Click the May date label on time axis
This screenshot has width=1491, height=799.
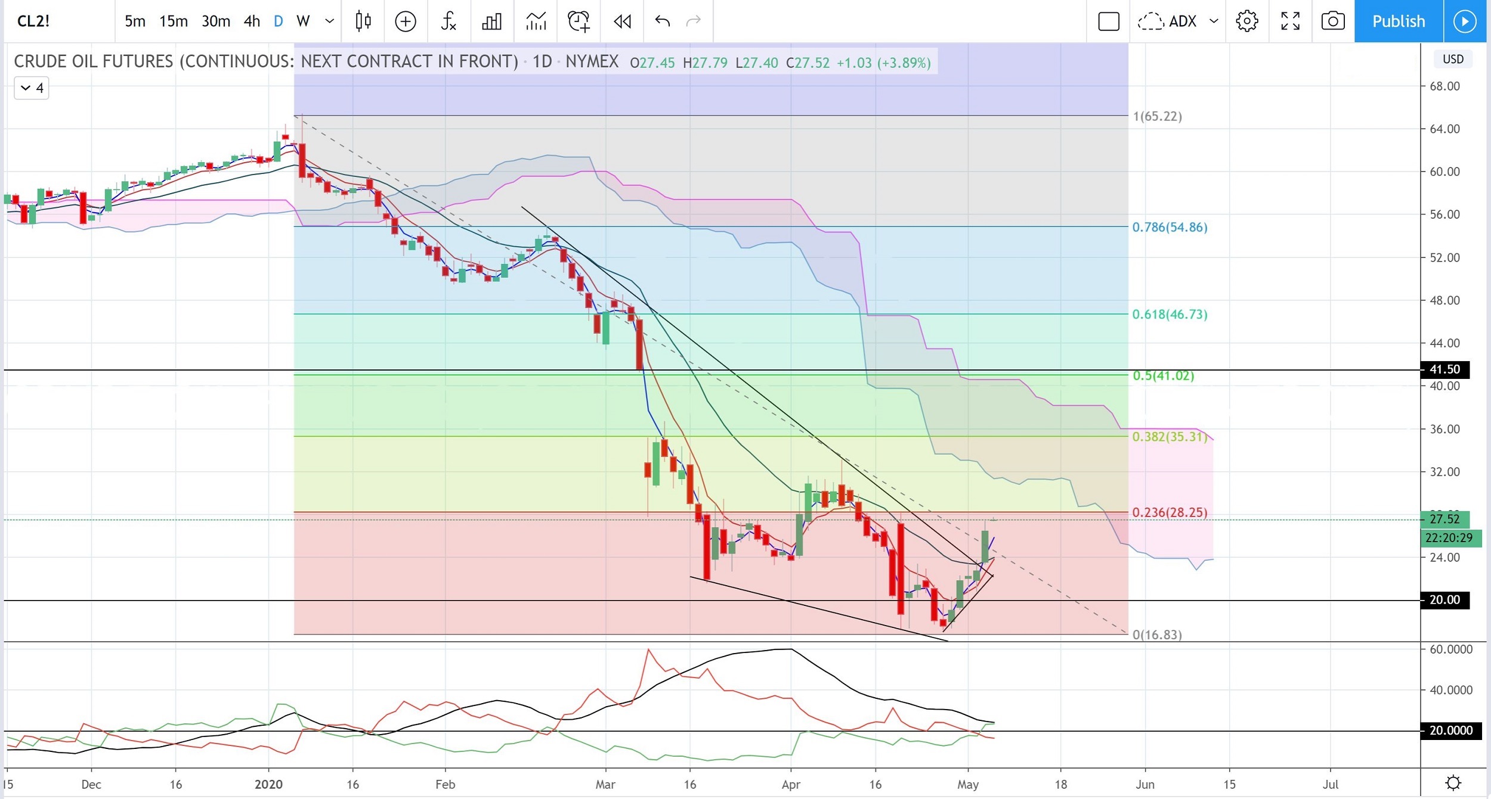click(x=967, y=785)
